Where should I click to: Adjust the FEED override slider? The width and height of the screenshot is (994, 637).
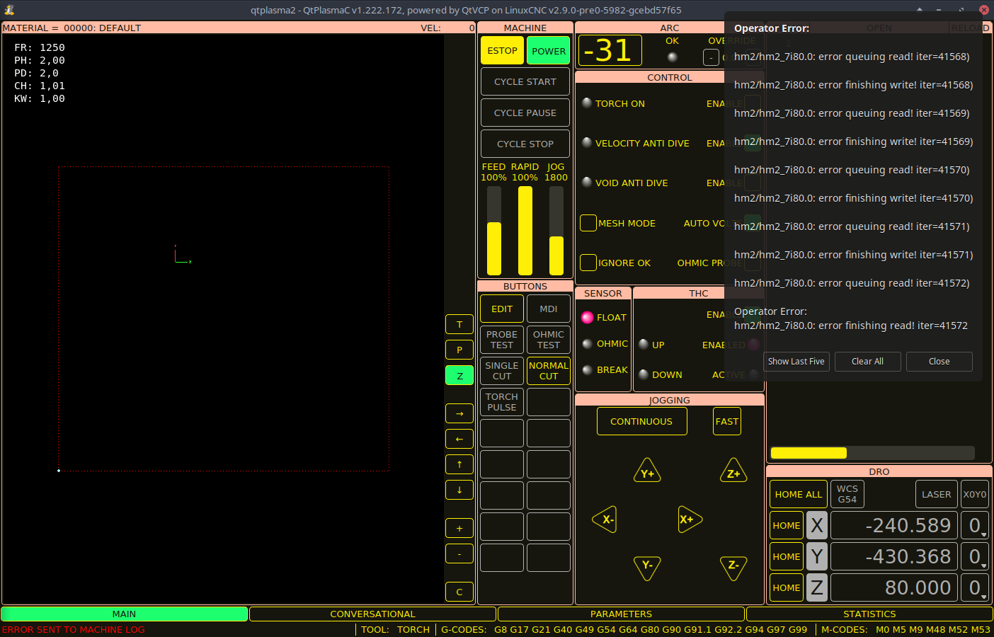tap(494, 230)
